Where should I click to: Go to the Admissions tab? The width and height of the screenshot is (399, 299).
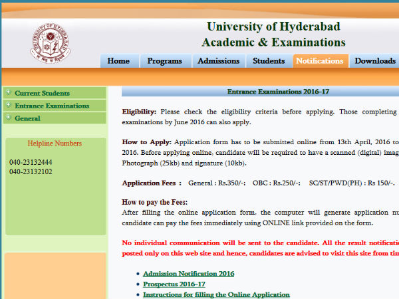[219, 61]
